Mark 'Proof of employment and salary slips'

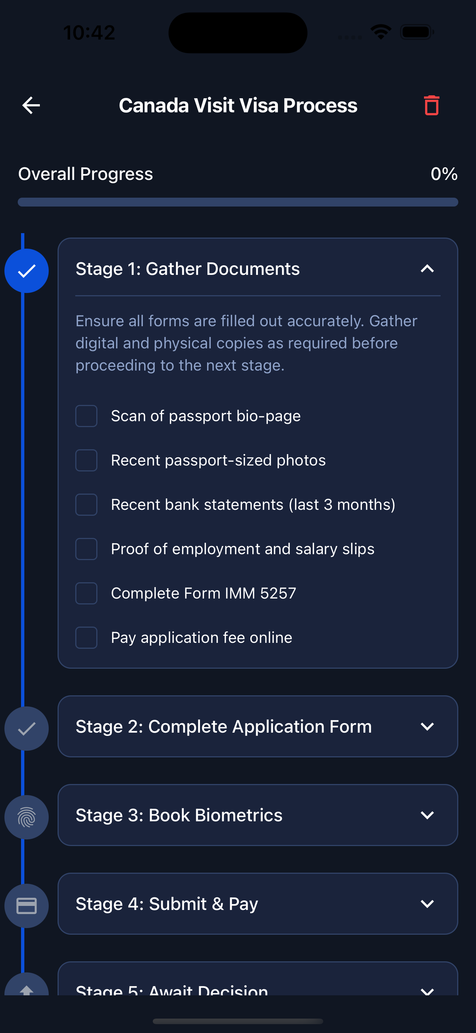87,549
